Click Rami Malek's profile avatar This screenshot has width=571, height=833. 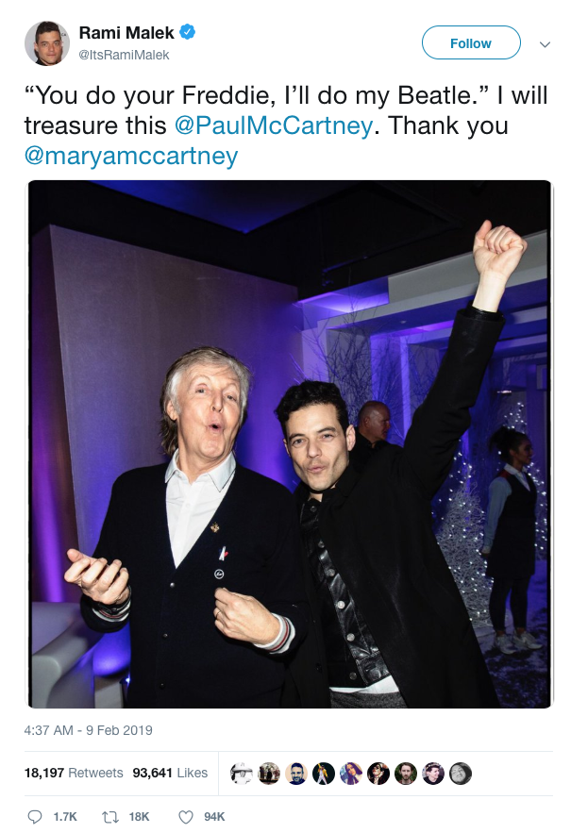47,43
